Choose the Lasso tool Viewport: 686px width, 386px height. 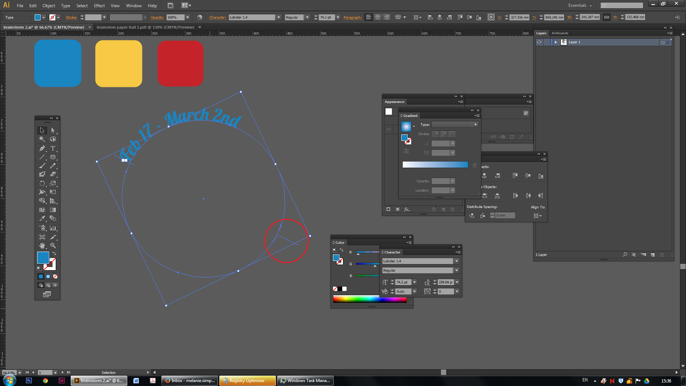point(53,139)
